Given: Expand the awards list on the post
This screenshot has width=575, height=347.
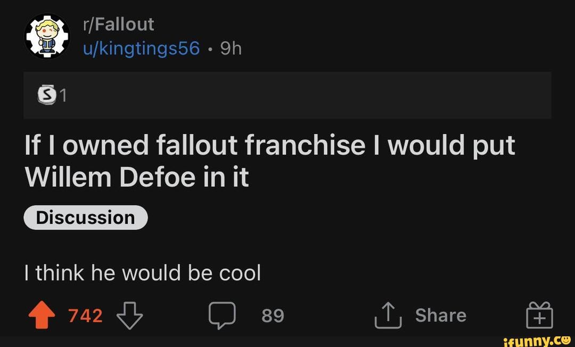Looking at the screenshot, I should tap(52, 95).
